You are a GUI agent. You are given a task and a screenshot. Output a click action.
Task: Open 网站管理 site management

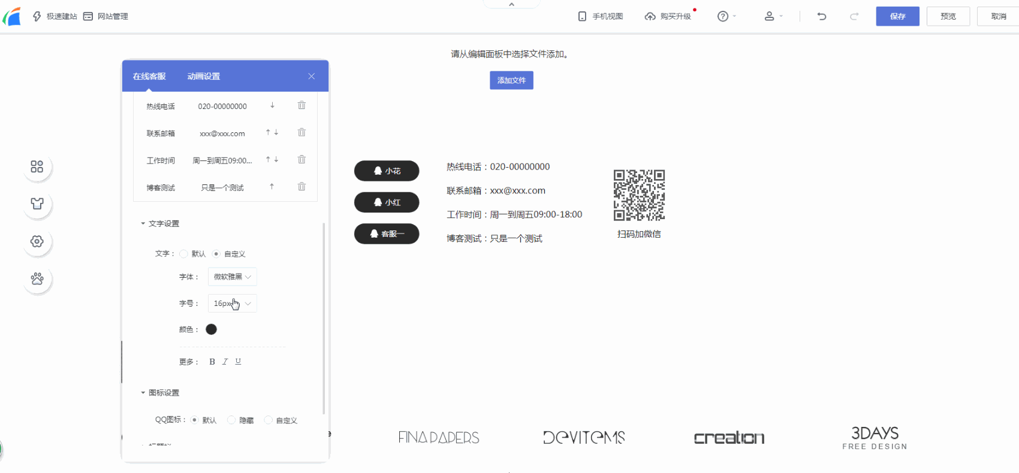[x=105, y=16]
